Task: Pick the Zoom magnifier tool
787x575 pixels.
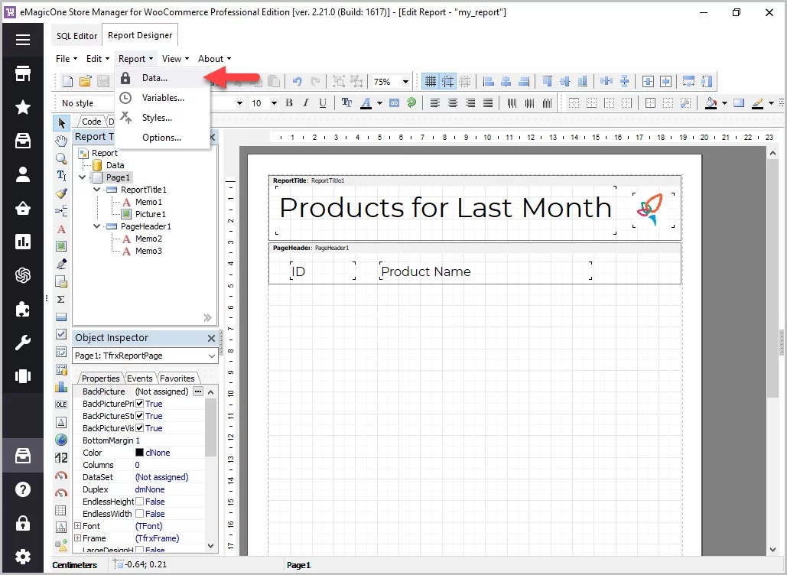Action: 61,158
